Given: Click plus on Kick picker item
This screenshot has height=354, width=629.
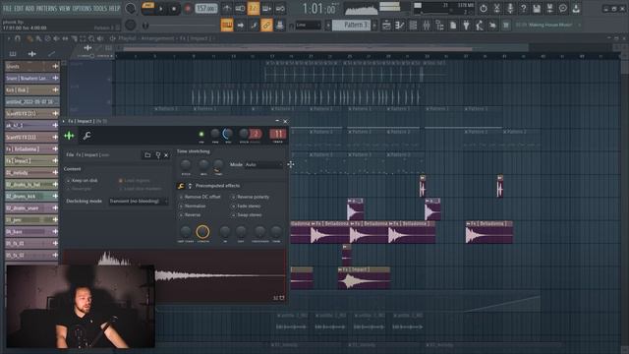Looking at the screenshot, I should 55,89.
